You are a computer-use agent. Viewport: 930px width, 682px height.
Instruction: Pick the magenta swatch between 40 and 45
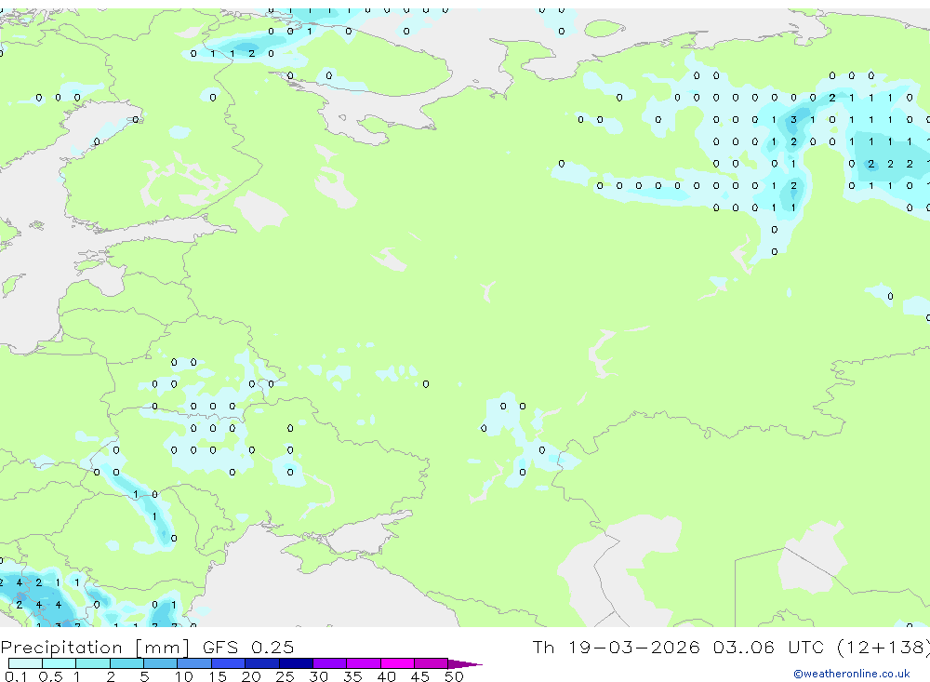[397, 663]
